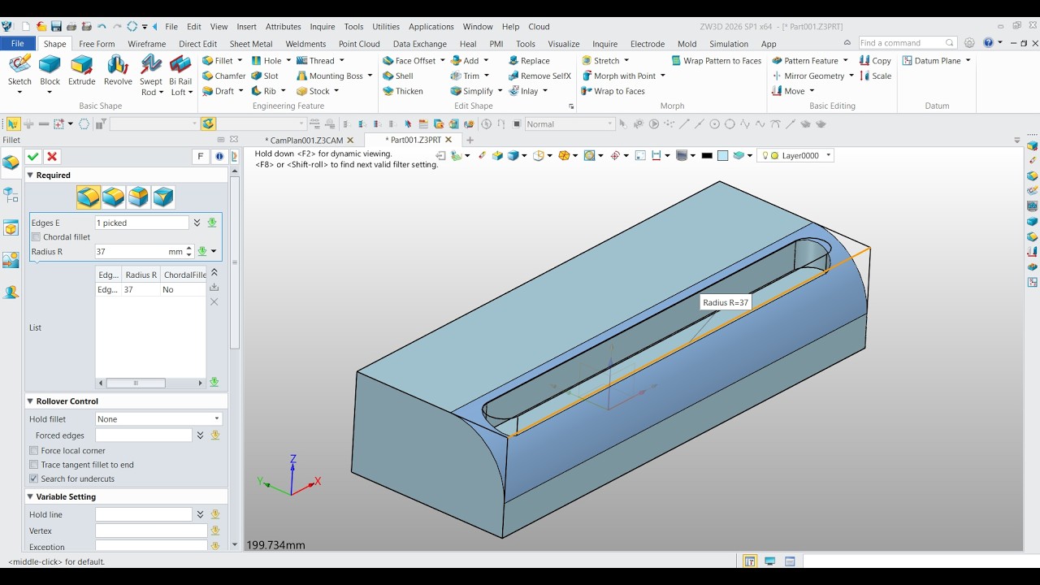
Task: Open the File ribbon button
Action: point(17,44)
